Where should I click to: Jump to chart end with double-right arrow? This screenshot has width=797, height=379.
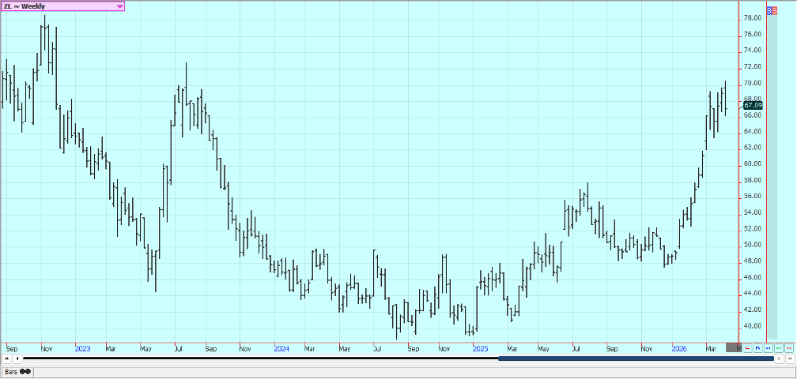click(x=789, y=358)
